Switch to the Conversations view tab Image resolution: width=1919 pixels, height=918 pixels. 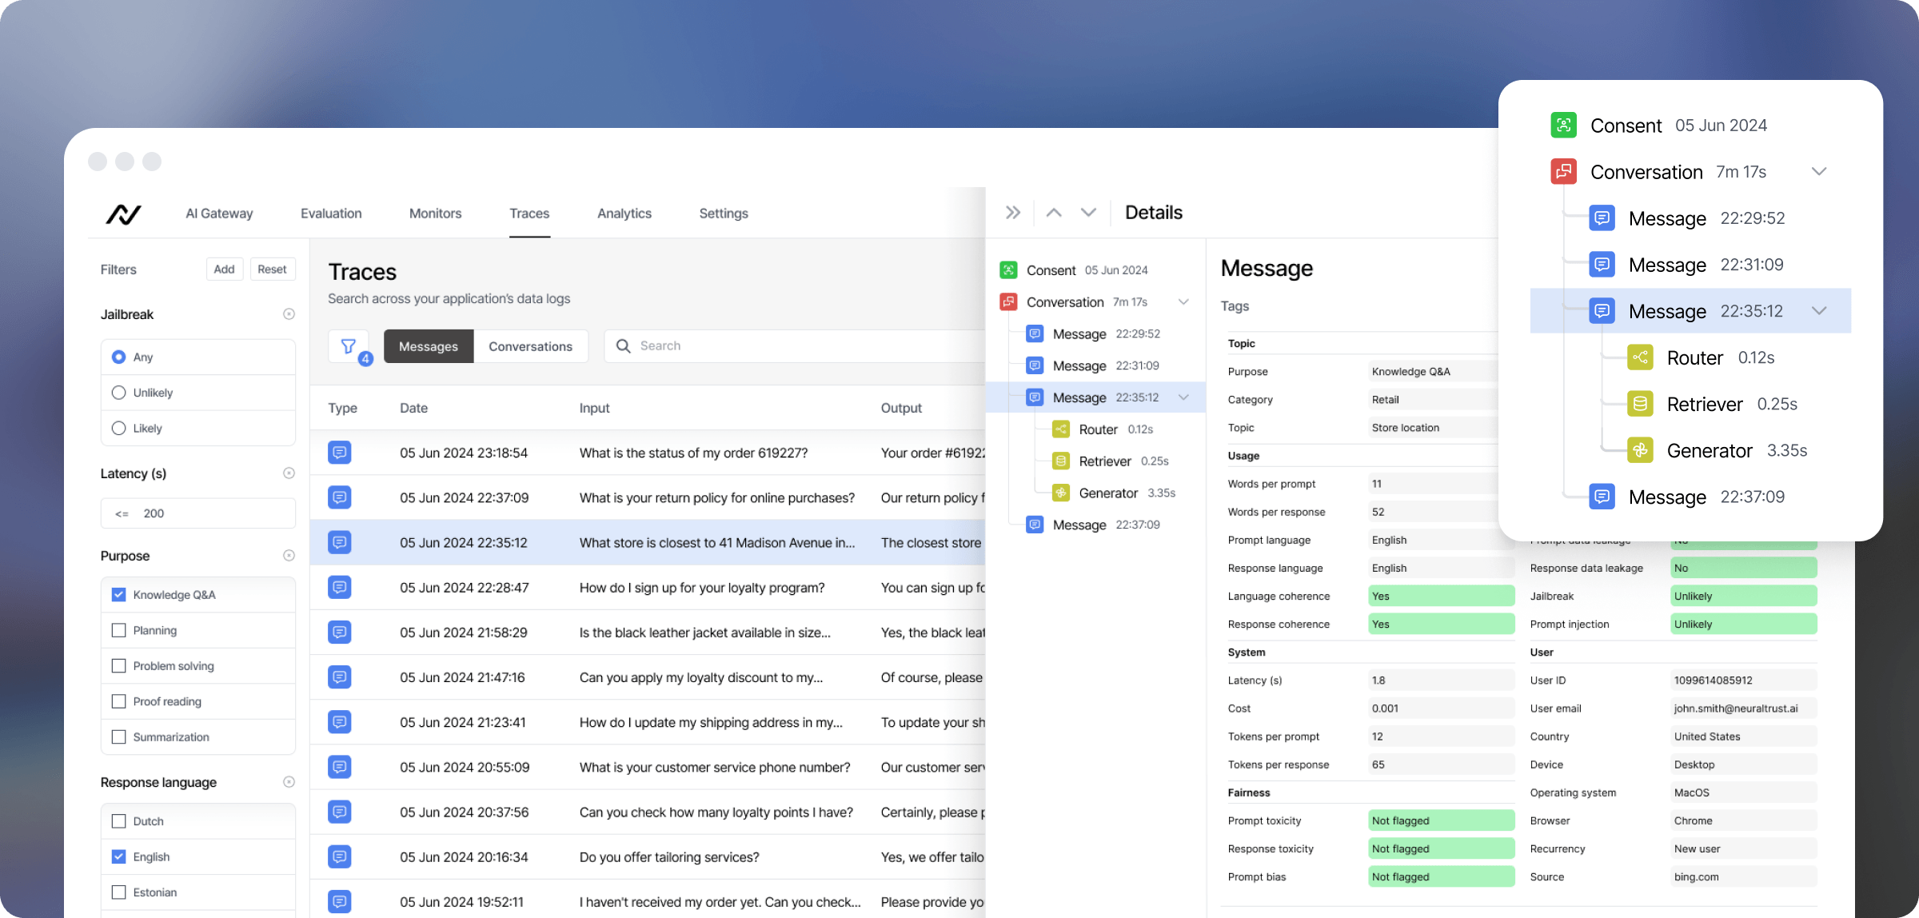pyautogui.click(x=530, y=346)
